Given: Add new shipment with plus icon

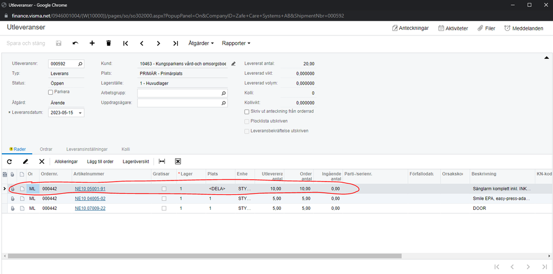Looking at the screenshot, I should [92, 43].
